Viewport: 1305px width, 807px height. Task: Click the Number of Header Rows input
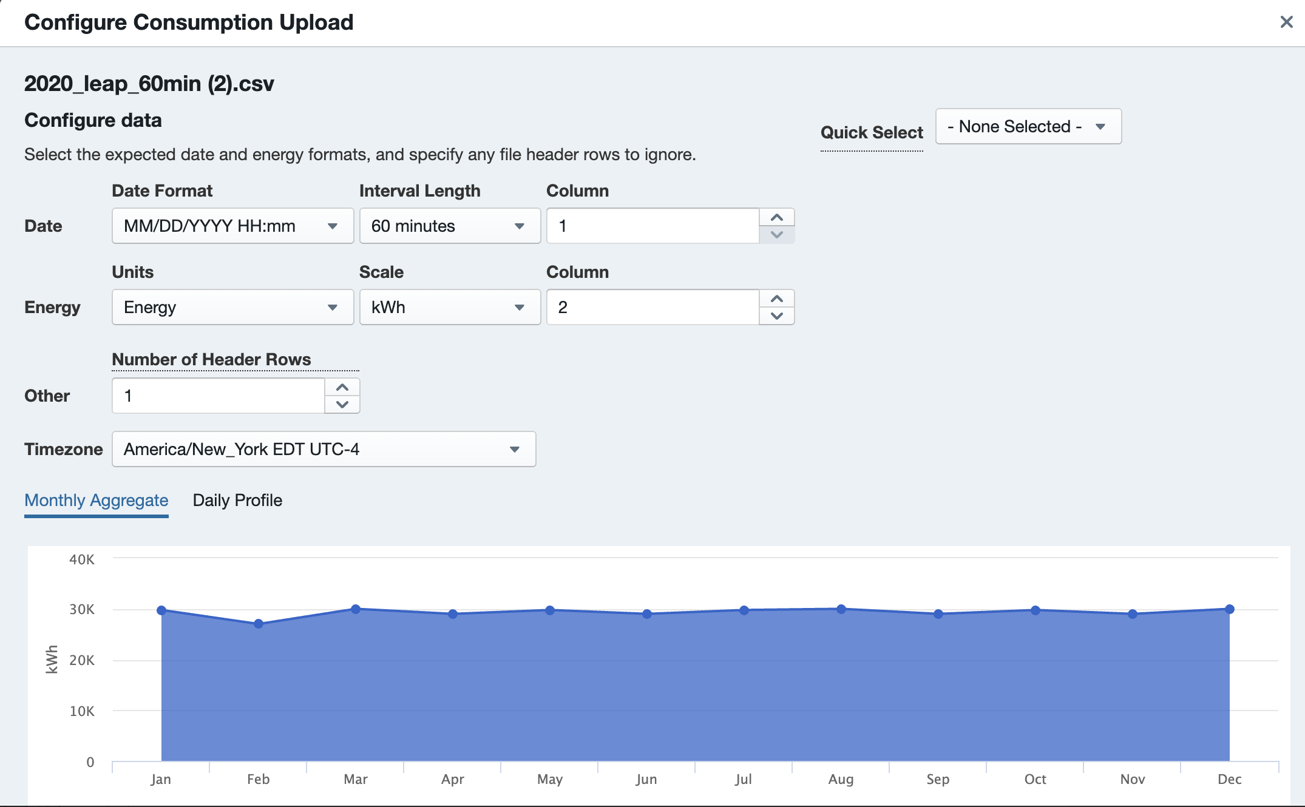tap(219, 396)
